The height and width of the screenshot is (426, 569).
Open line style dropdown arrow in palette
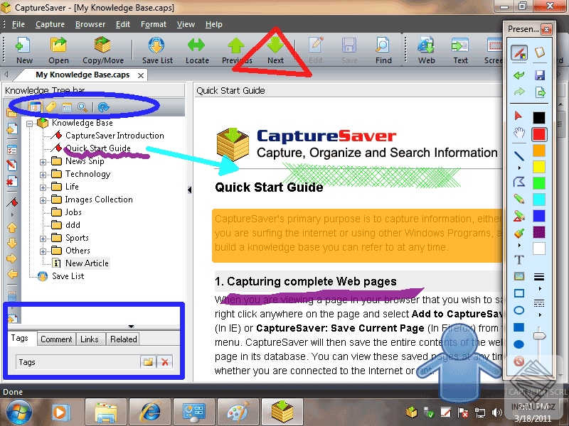tap(540, 315)
